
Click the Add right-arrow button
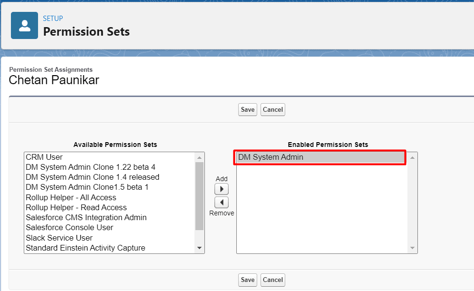pyautogui.click(x=222, y=189)
